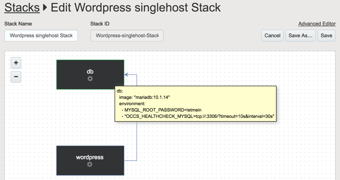Viewport: 340px width, 180px height.
Task: Cancel editing the stack
Action: tap(272, 35)
